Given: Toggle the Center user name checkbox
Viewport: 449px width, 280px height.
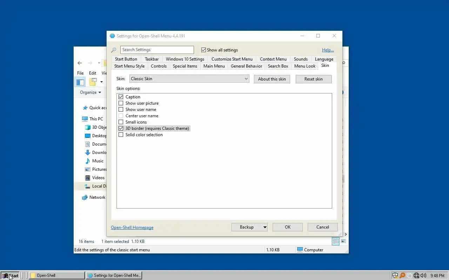Looking at the screenshot, I should click(121, 116).
